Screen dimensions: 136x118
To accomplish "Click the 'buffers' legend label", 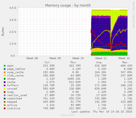I will coord(13,85).
